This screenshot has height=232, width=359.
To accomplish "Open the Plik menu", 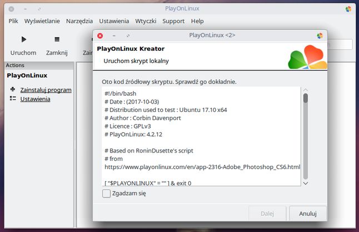I will (x=13, y=21).
